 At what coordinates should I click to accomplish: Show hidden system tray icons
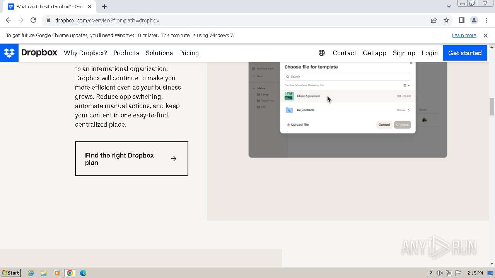coord(431,273)
